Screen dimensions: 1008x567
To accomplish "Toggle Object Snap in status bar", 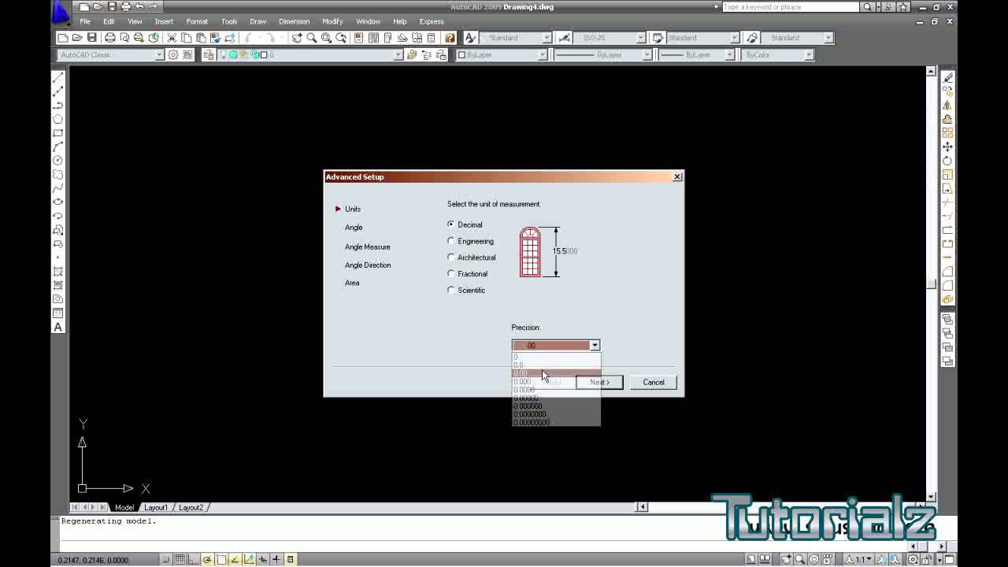I will [x=221, y=560].
